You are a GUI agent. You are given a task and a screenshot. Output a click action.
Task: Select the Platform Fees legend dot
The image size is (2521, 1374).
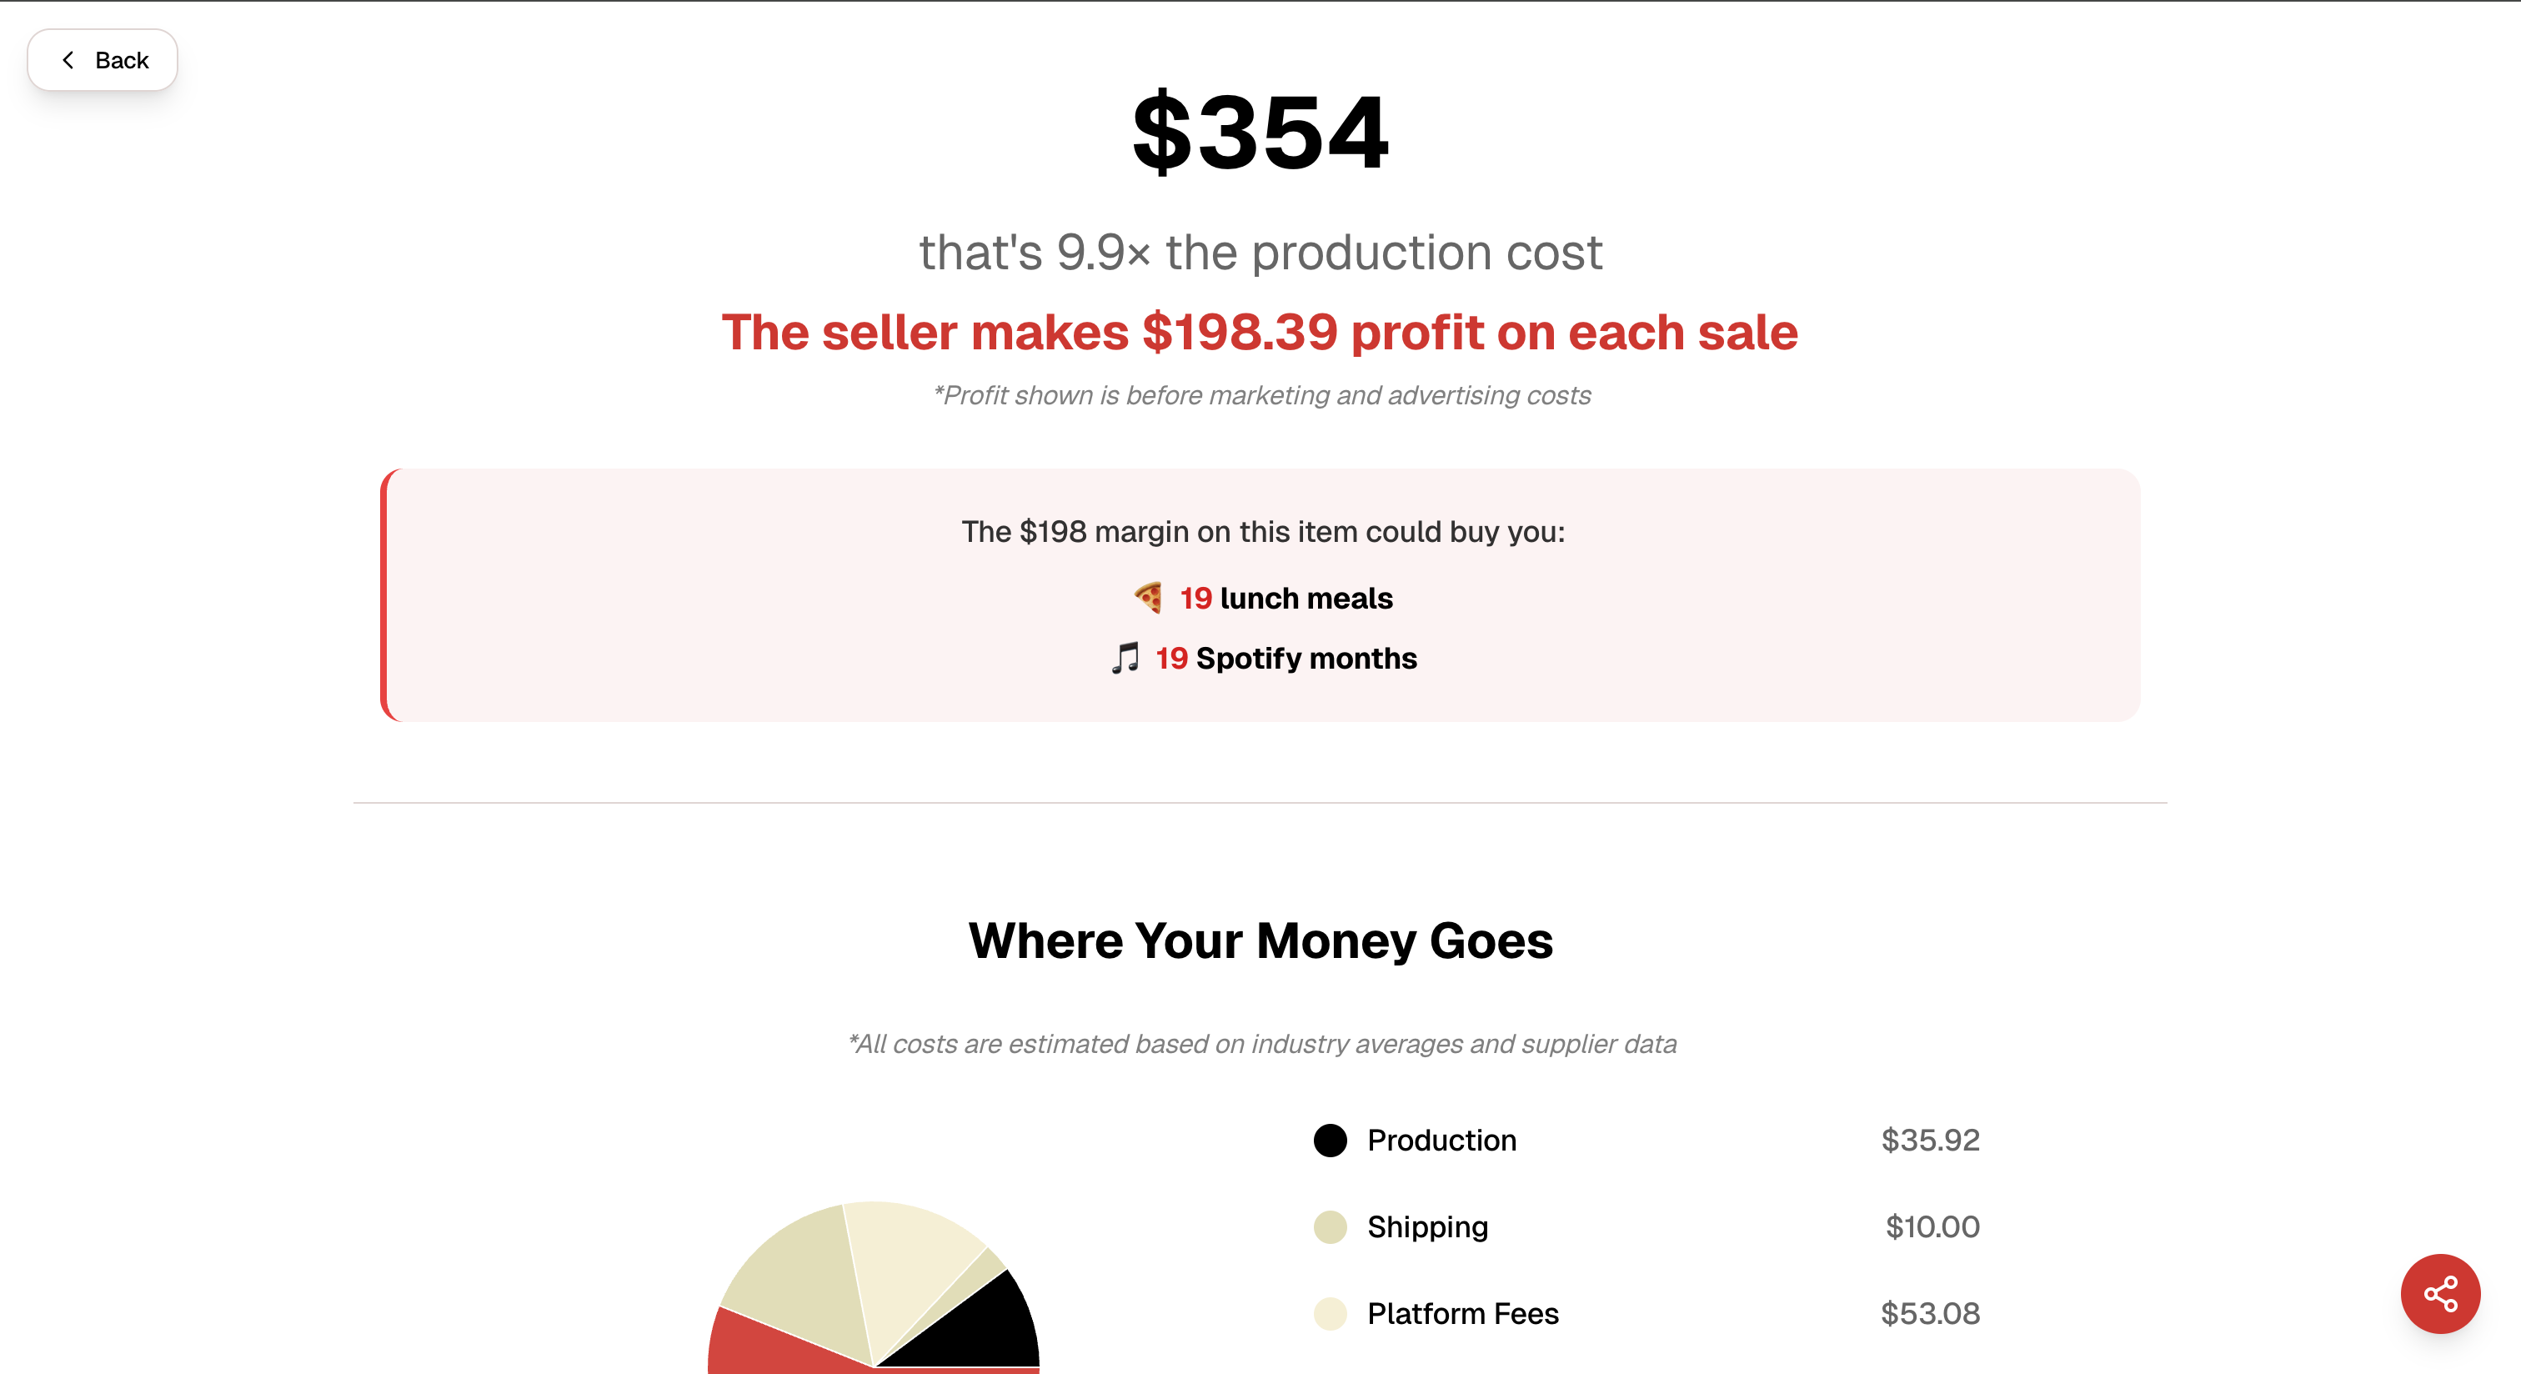pyautogui.click(x=1330, y=1313)
